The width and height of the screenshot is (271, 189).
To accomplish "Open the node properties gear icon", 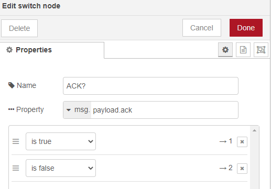I will (x=225, y=50).
